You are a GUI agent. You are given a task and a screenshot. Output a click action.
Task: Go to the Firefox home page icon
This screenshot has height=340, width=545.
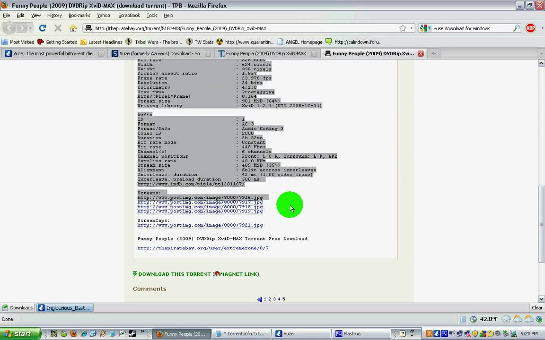[x=73, y=28]
